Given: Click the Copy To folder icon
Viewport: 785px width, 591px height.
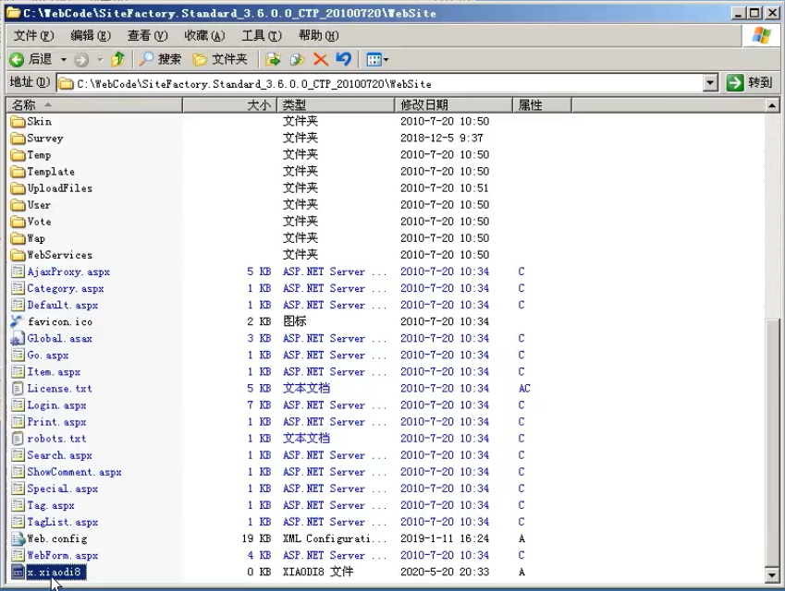Looking at the screenshot, I should click(x=297, y=59).
